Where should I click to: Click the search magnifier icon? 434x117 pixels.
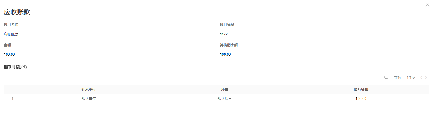coord(386,78)
